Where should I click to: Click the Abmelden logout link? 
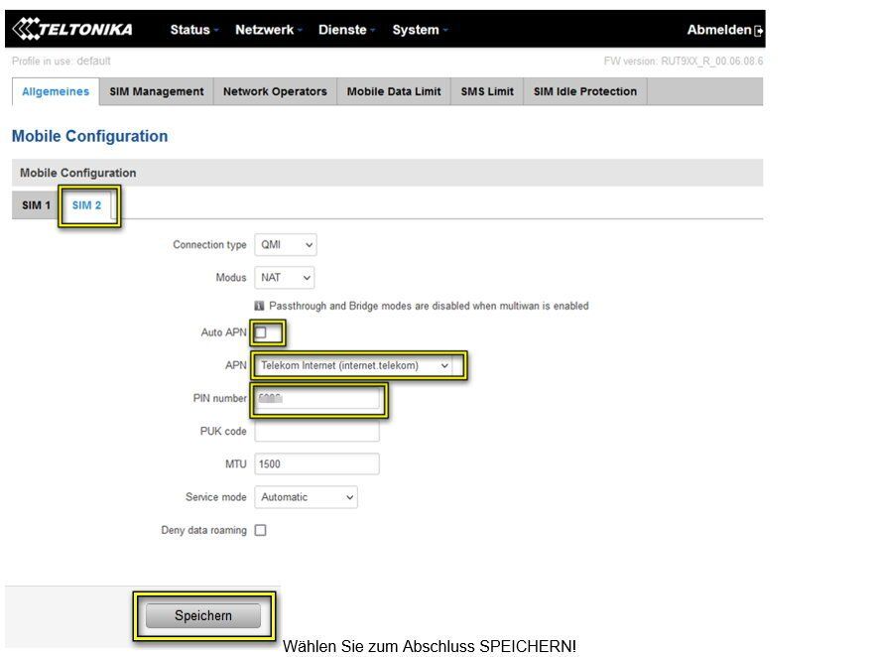click(x=718, y=30)
